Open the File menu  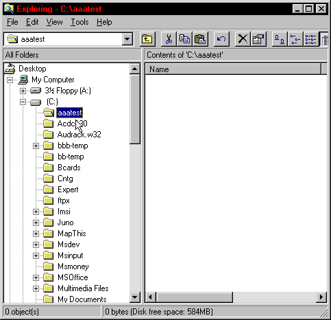click(x=12, y=22)
